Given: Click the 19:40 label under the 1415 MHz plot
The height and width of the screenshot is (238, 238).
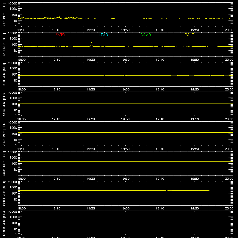Looking at the screenshot, I should 160,119.
